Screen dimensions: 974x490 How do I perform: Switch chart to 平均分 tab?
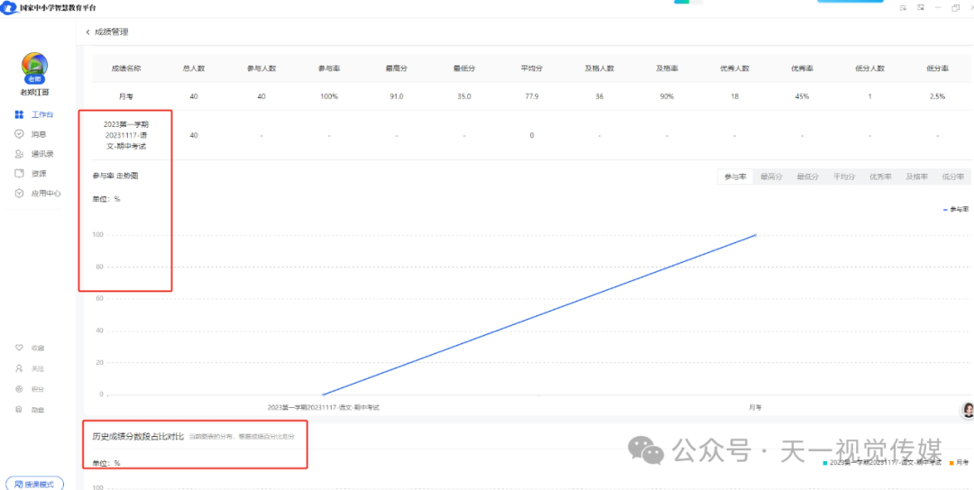pos(843,177)
